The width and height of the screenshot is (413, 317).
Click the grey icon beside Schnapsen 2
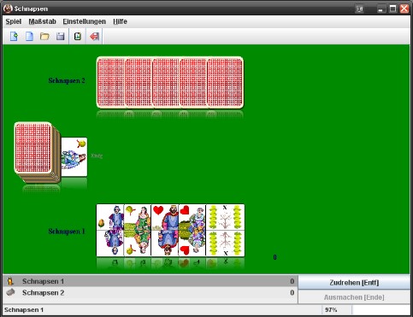coord(10,292)
